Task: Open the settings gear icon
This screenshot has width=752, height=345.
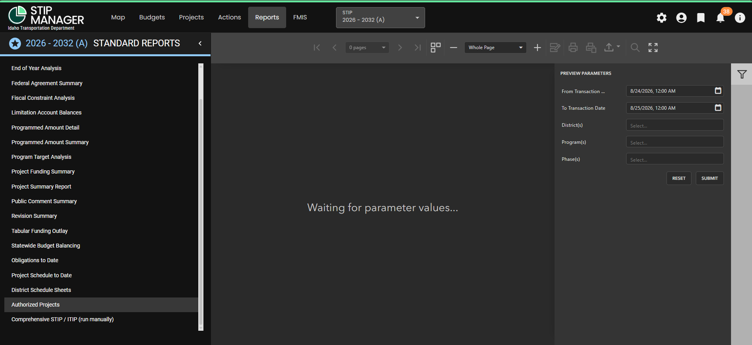Action: click(x=661, y=18)
